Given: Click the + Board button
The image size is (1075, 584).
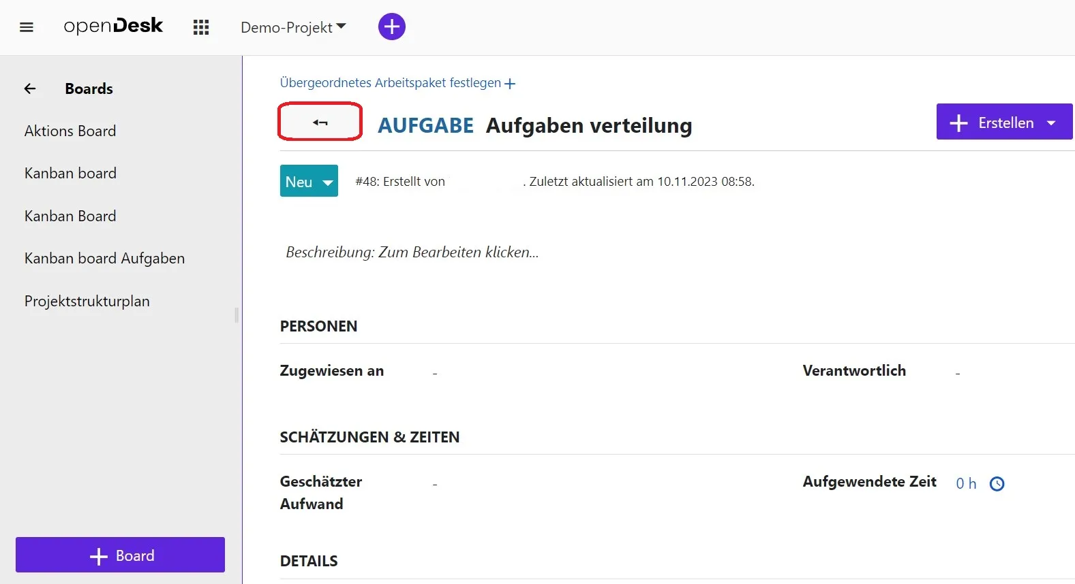Looking at the screenshot, I should (120, 555).
